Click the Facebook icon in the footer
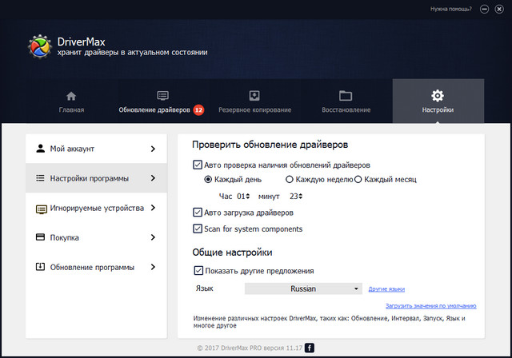Screen dimensions: 512x358 (310, 348)
